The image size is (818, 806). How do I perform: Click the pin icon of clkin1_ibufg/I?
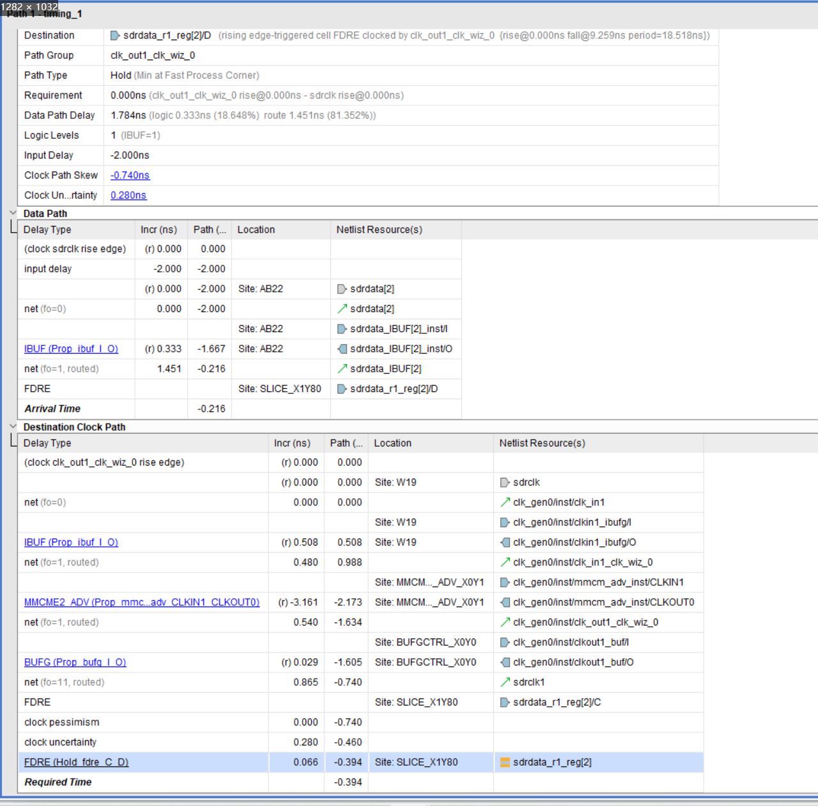[505, 523]
